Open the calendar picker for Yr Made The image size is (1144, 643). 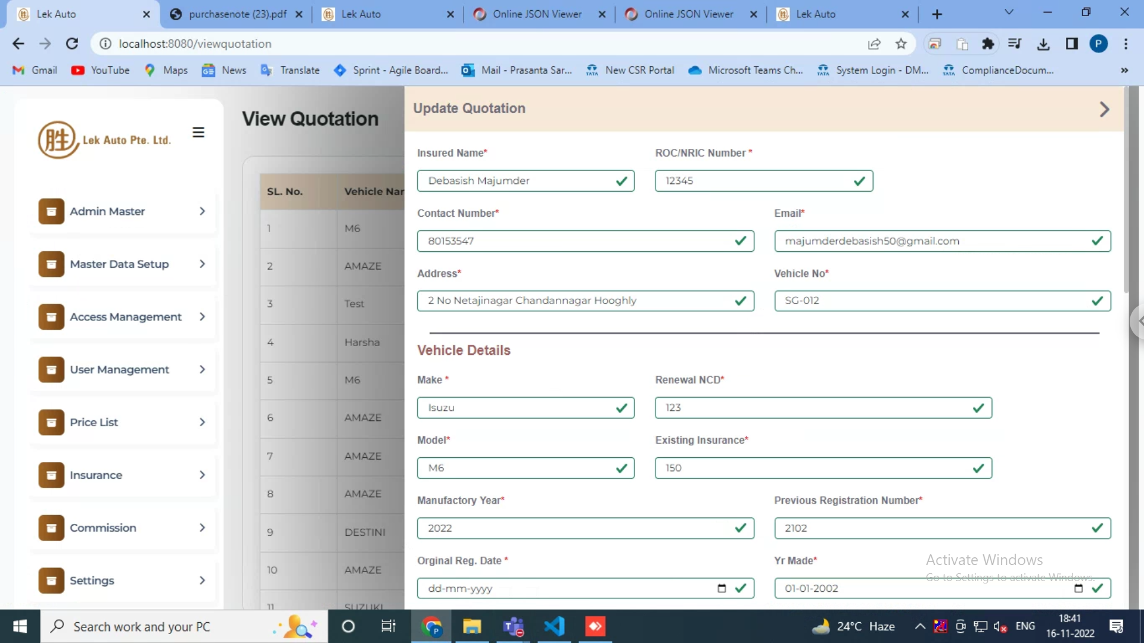(1078, 588)
